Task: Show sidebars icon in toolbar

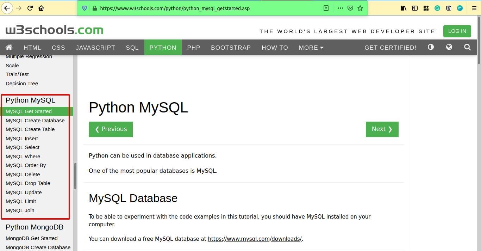Action: click(x=415, y=8)
